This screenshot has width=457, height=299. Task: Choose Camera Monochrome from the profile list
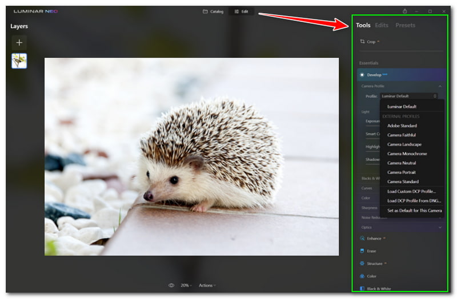pyautogui.click(x=407, y=153)
